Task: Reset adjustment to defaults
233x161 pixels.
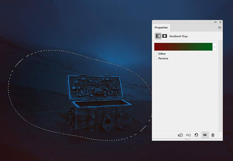Action: point(196,135)
